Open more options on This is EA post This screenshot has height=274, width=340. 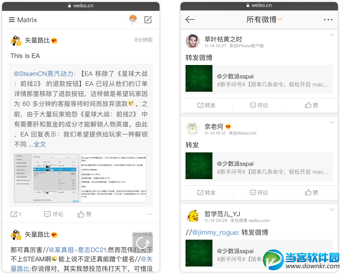click(150, 214)
